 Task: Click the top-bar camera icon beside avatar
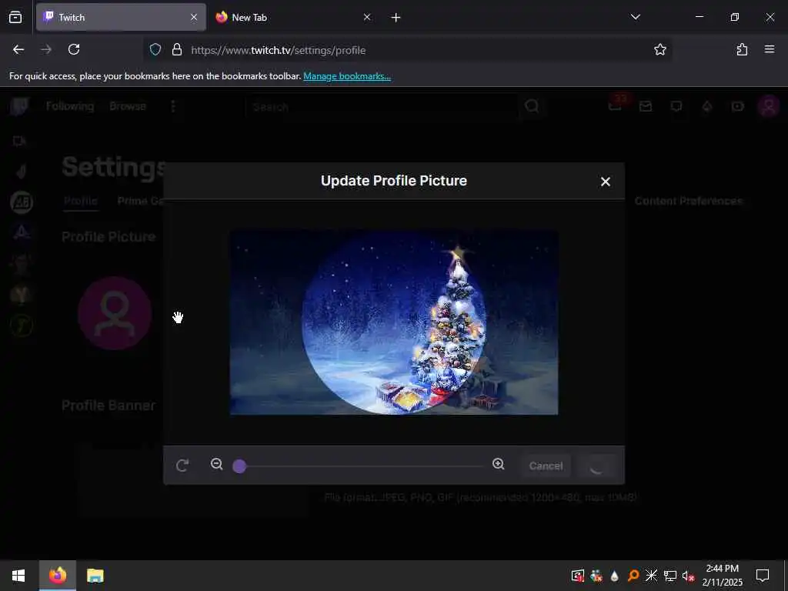738,106
